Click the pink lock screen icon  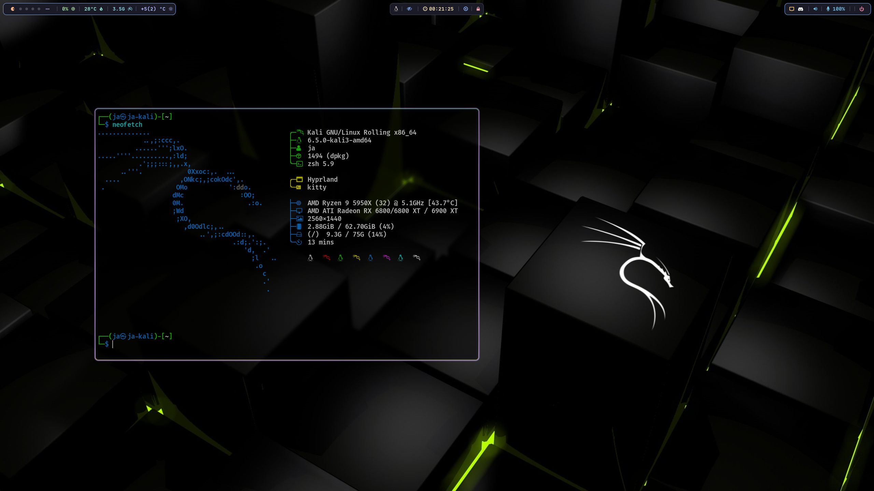pos(478,9)
